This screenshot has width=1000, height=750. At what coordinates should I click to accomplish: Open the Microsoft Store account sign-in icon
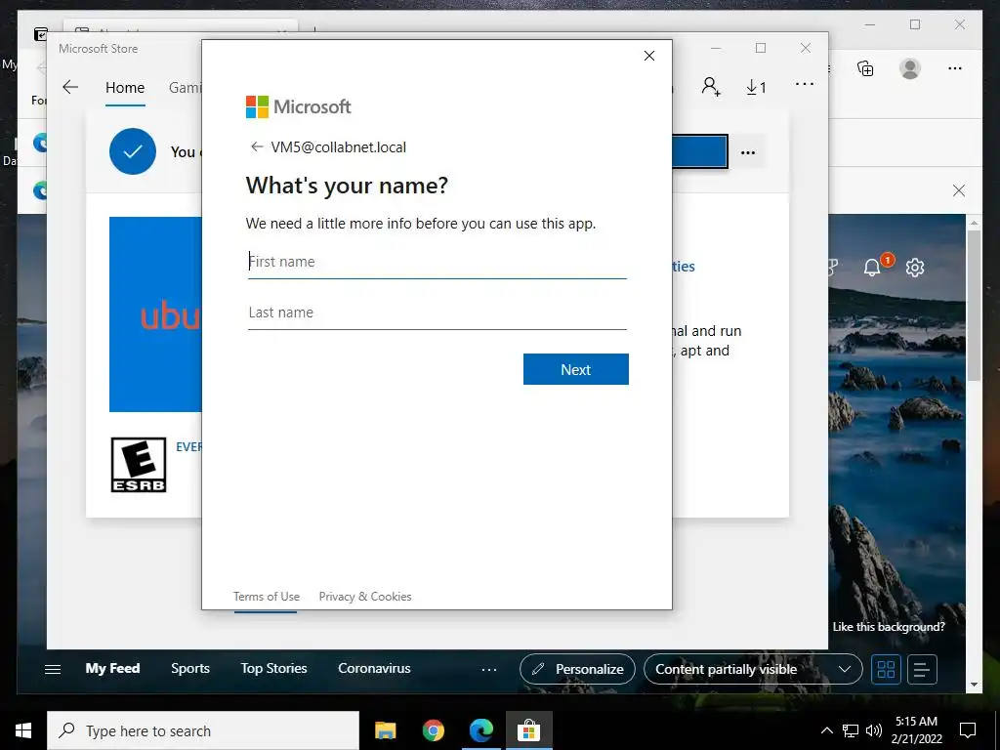711,86
